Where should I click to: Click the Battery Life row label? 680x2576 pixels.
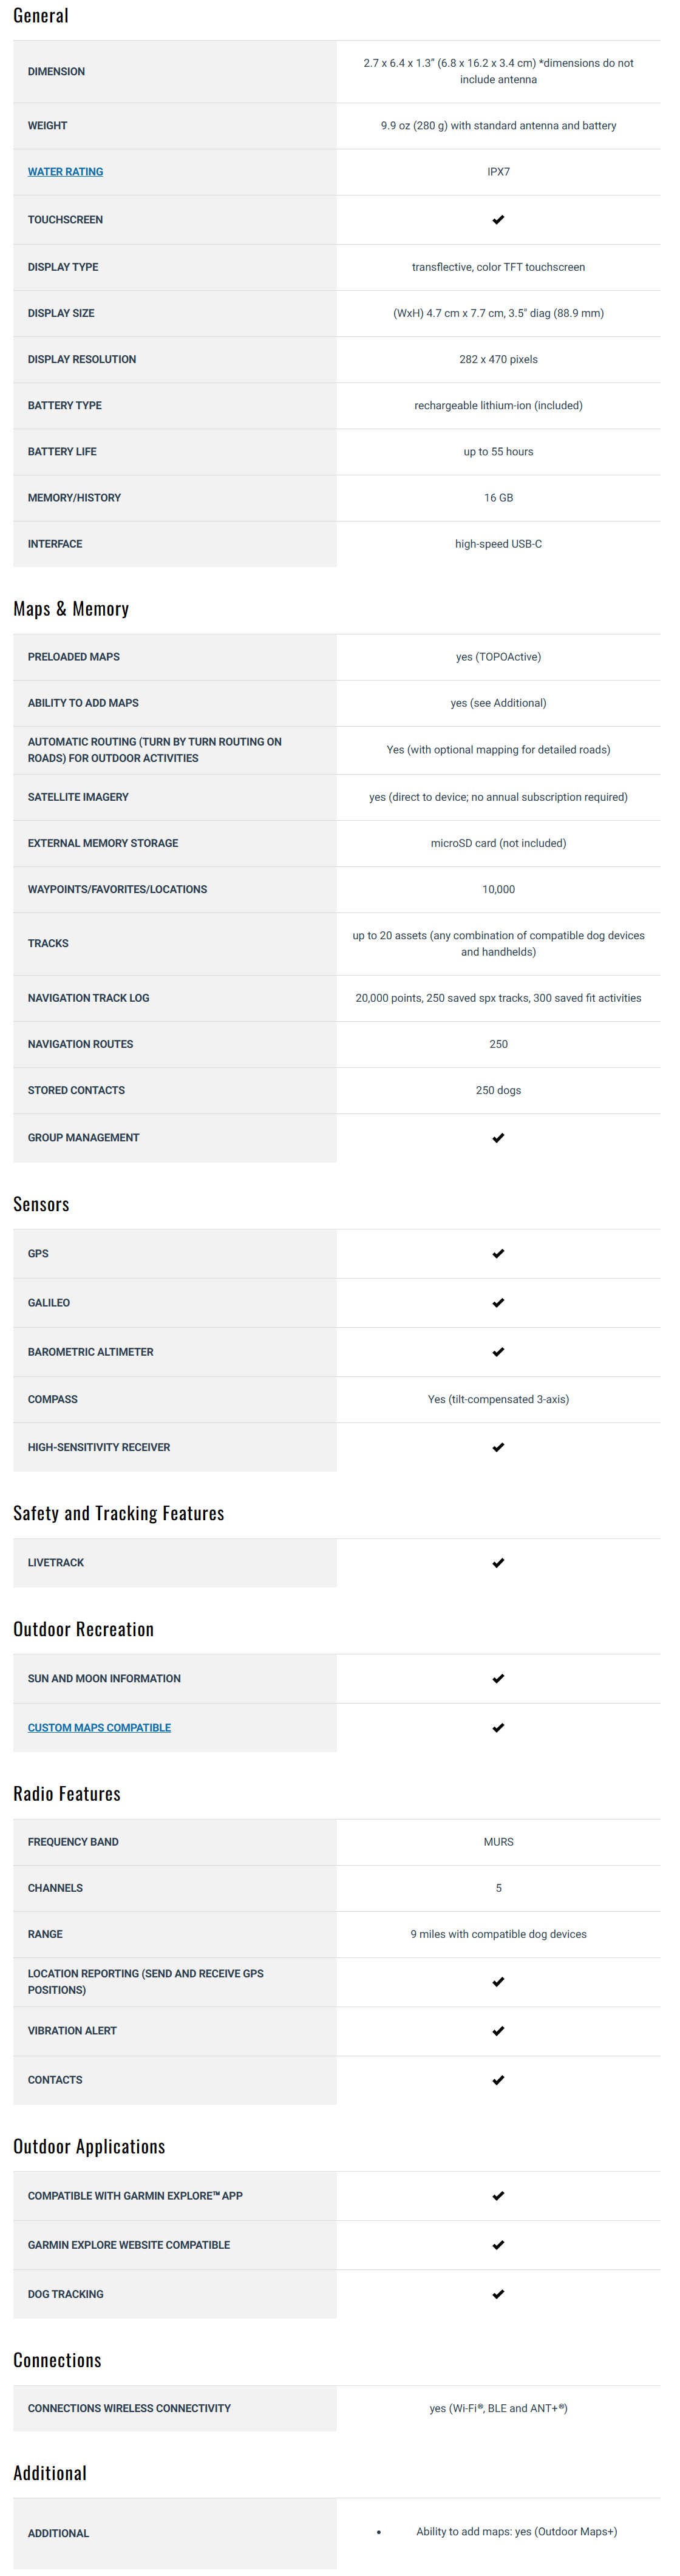pos(62,452)
